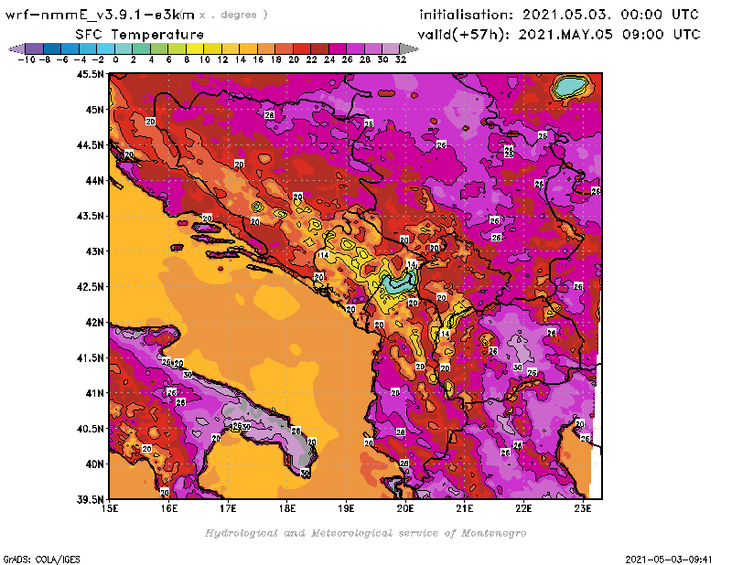Select the green 4 to 6 legend swatch

[x=159, y=48]
